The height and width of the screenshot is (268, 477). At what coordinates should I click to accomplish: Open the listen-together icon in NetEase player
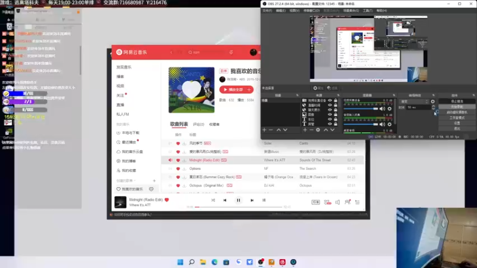(348, 202)
